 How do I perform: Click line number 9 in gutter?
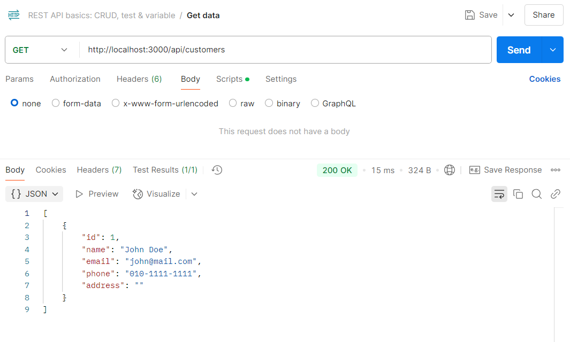pyautogui.click(x=27, y=310)
